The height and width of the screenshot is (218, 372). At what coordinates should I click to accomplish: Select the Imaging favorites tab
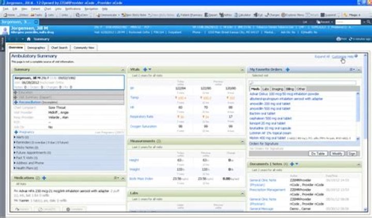pos(277,89)
